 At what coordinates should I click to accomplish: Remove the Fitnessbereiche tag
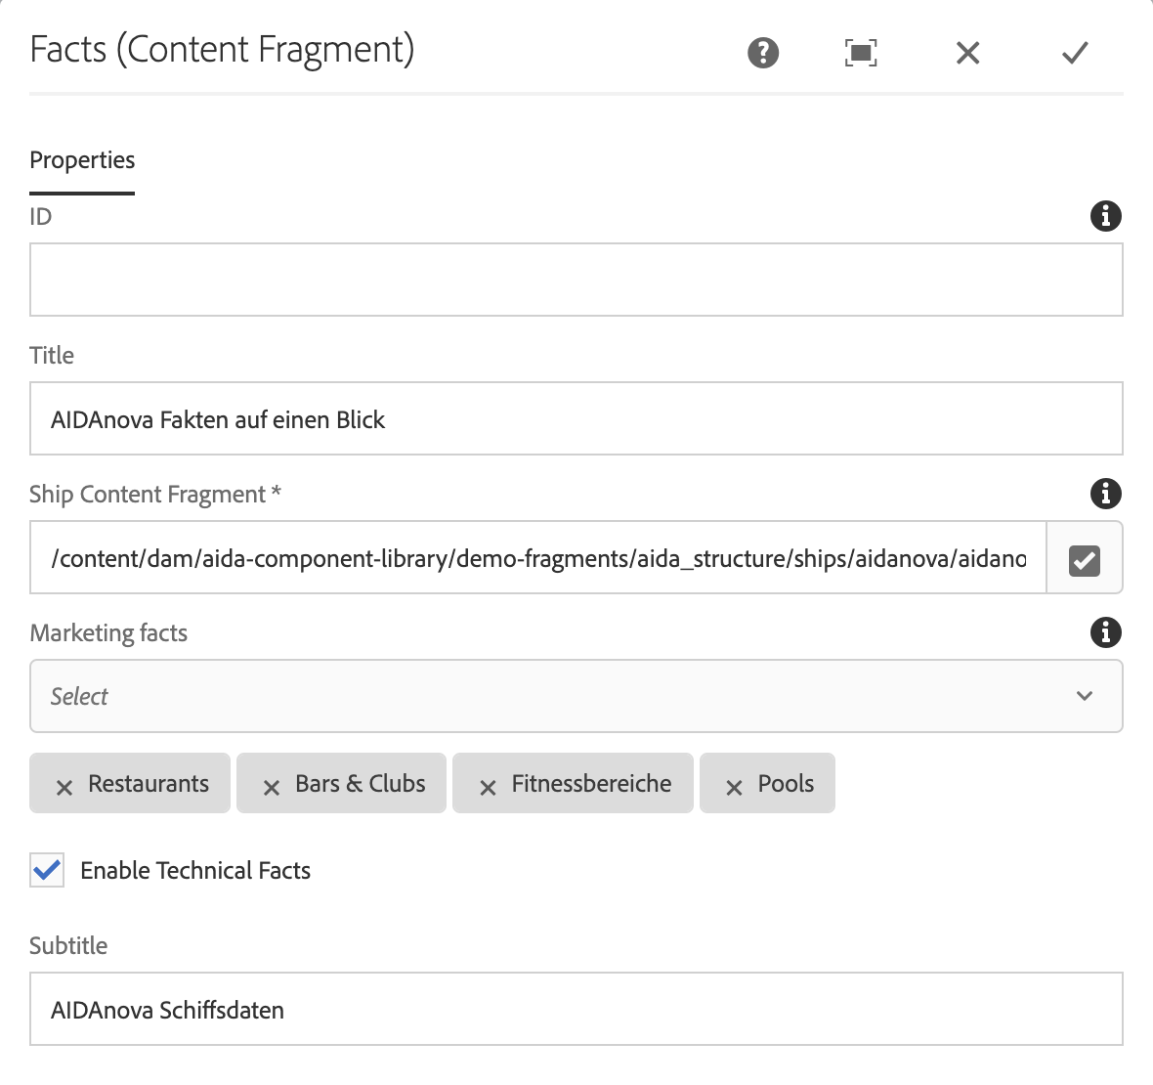(x=488, y=787)
